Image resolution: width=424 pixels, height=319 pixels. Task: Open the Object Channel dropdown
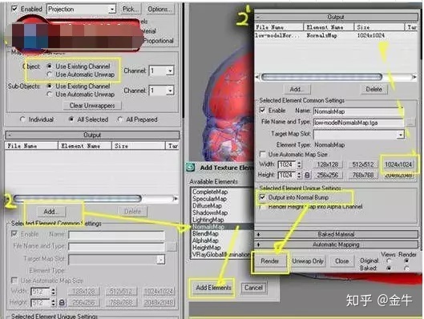click(170, 71)
